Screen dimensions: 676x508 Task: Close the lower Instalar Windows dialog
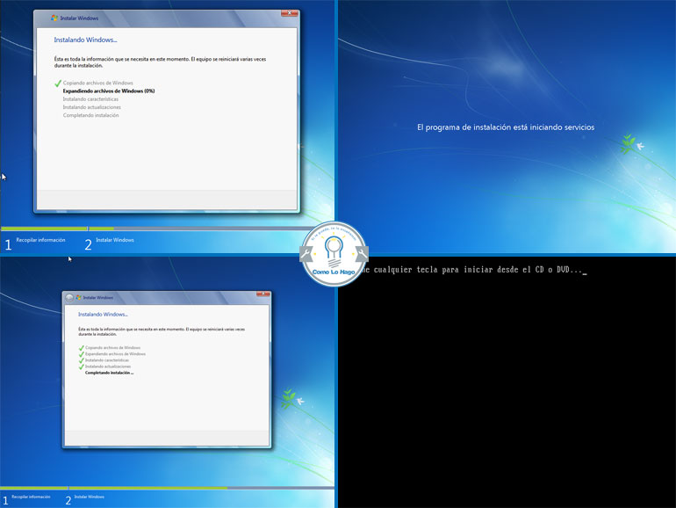pyautogui.click(x=263, y=294)
